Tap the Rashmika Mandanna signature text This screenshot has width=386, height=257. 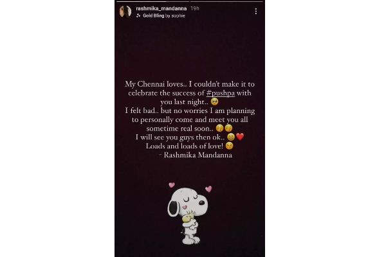[x=196, y=155]
